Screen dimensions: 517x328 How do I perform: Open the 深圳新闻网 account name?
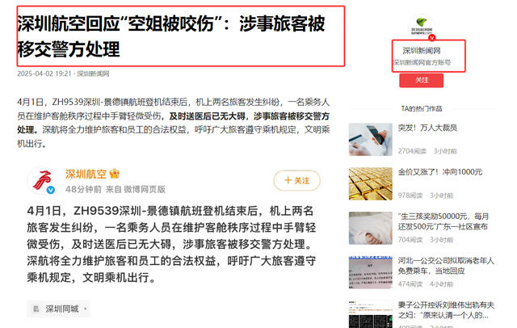[x=422, y=50]
